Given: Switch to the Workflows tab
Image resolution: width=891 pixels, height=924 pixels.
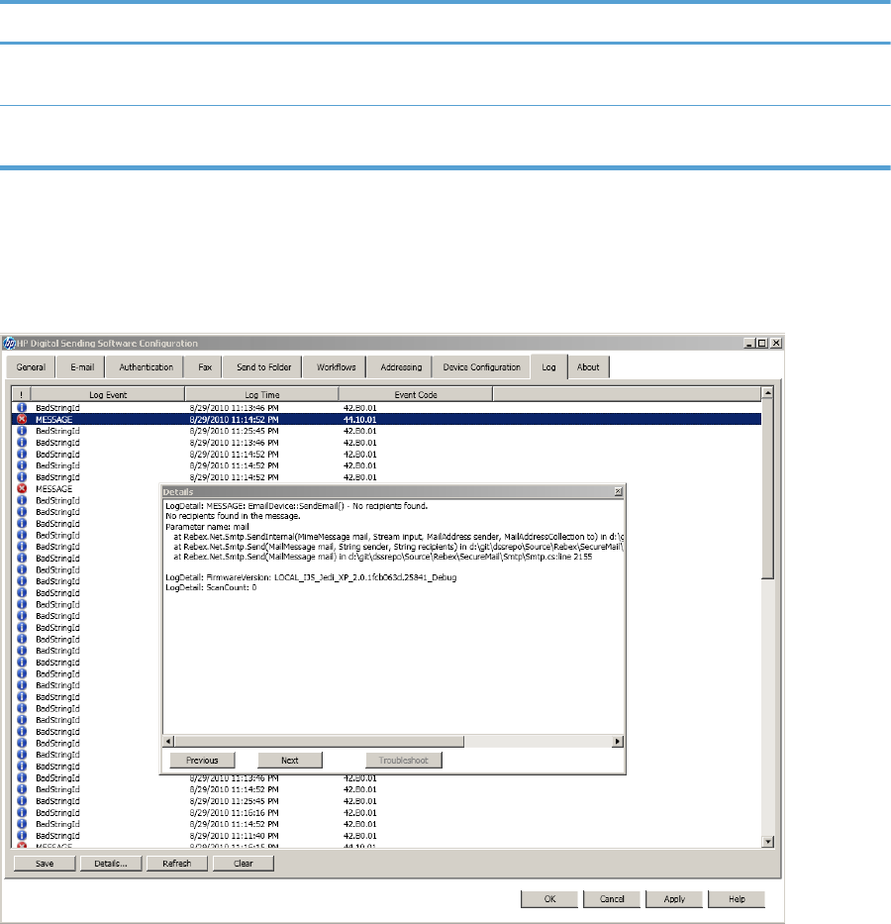Looking at the screenshot, I should click(336, 367).
